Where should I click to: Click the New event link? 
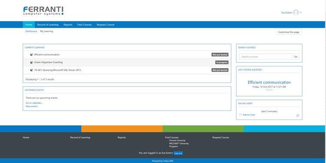point(32,106)
